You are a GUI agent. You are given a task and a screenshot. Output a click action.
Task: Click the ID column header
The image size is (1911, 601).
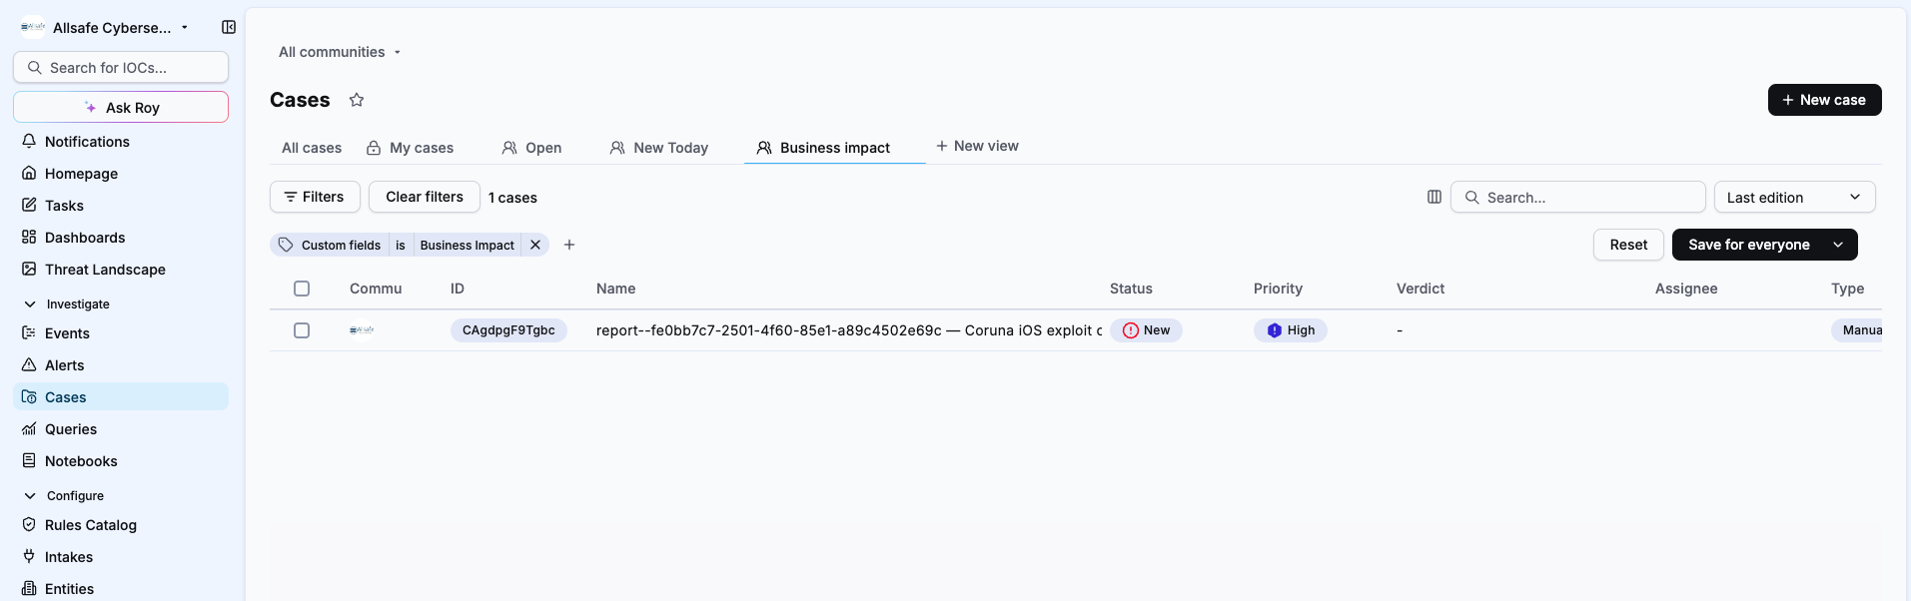pos(458,289)
